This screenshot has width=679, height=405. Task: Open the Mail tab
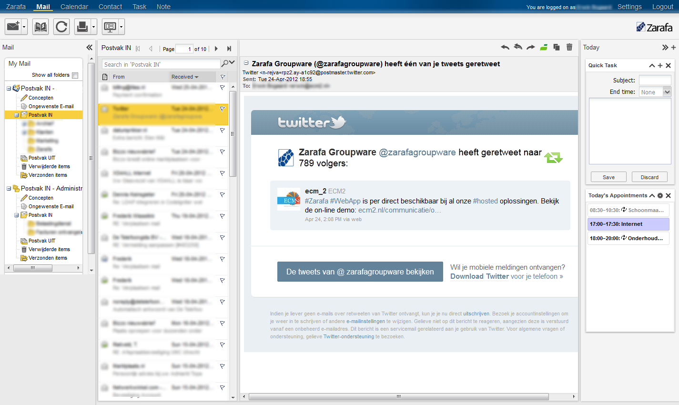[43, 7]
